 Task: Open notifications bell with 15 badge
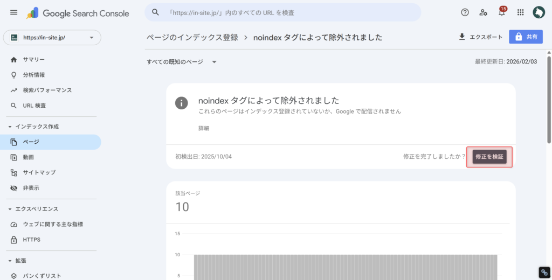point(502,12)
